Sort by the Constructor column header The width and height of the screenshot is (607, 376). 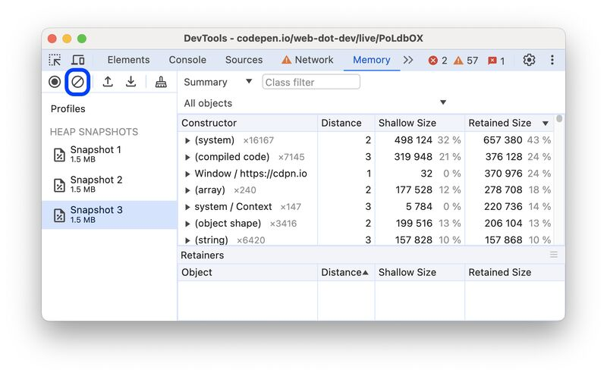[x=247, y=123]
